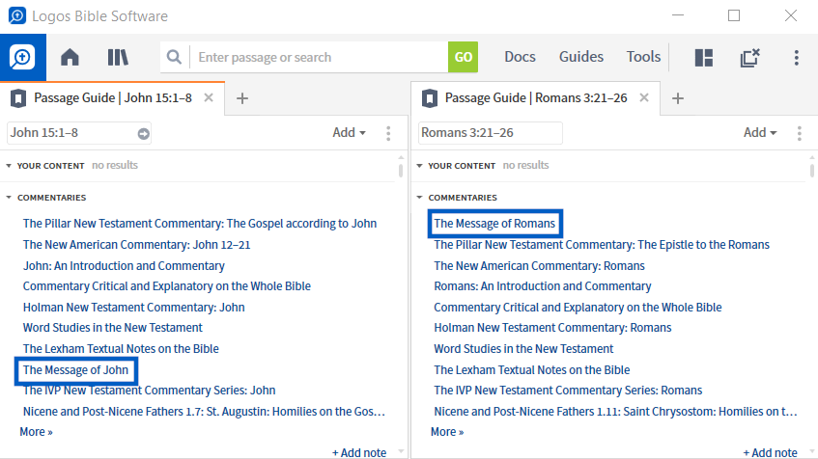This screenshot has width=818, height=459.
Task: Click the John panel vertical scrollbar thumb
Action: pyautogui.click(x=401, y=171)
